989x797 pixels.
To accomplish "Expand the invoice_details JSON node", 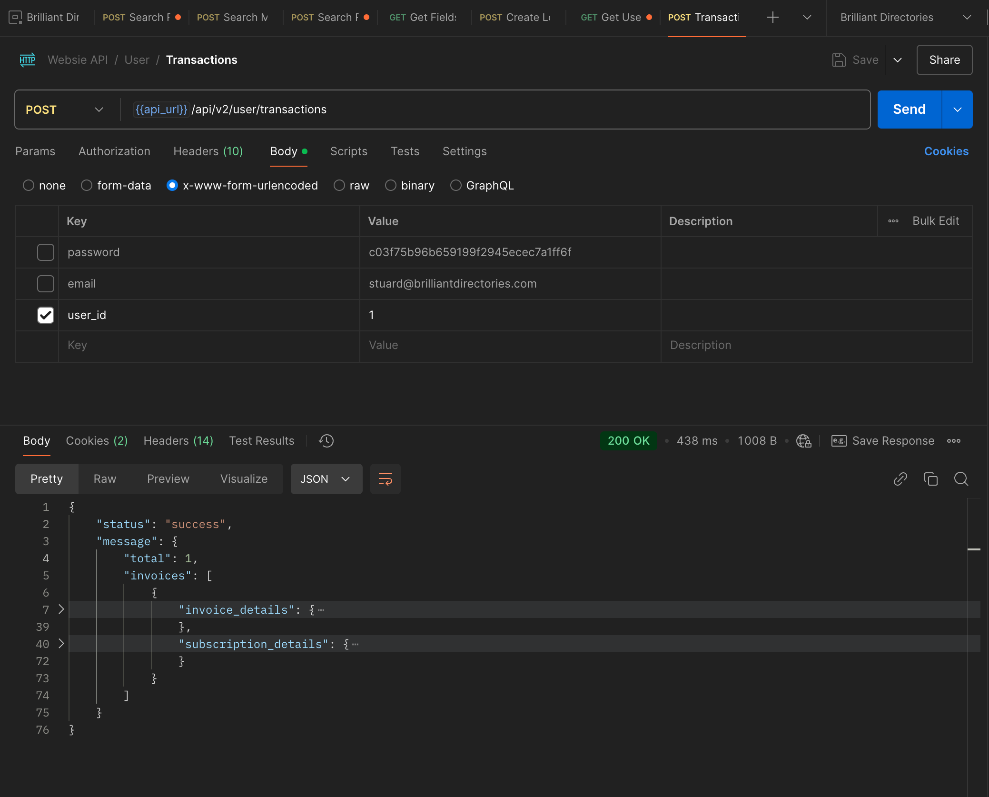I will click(61, 609).
